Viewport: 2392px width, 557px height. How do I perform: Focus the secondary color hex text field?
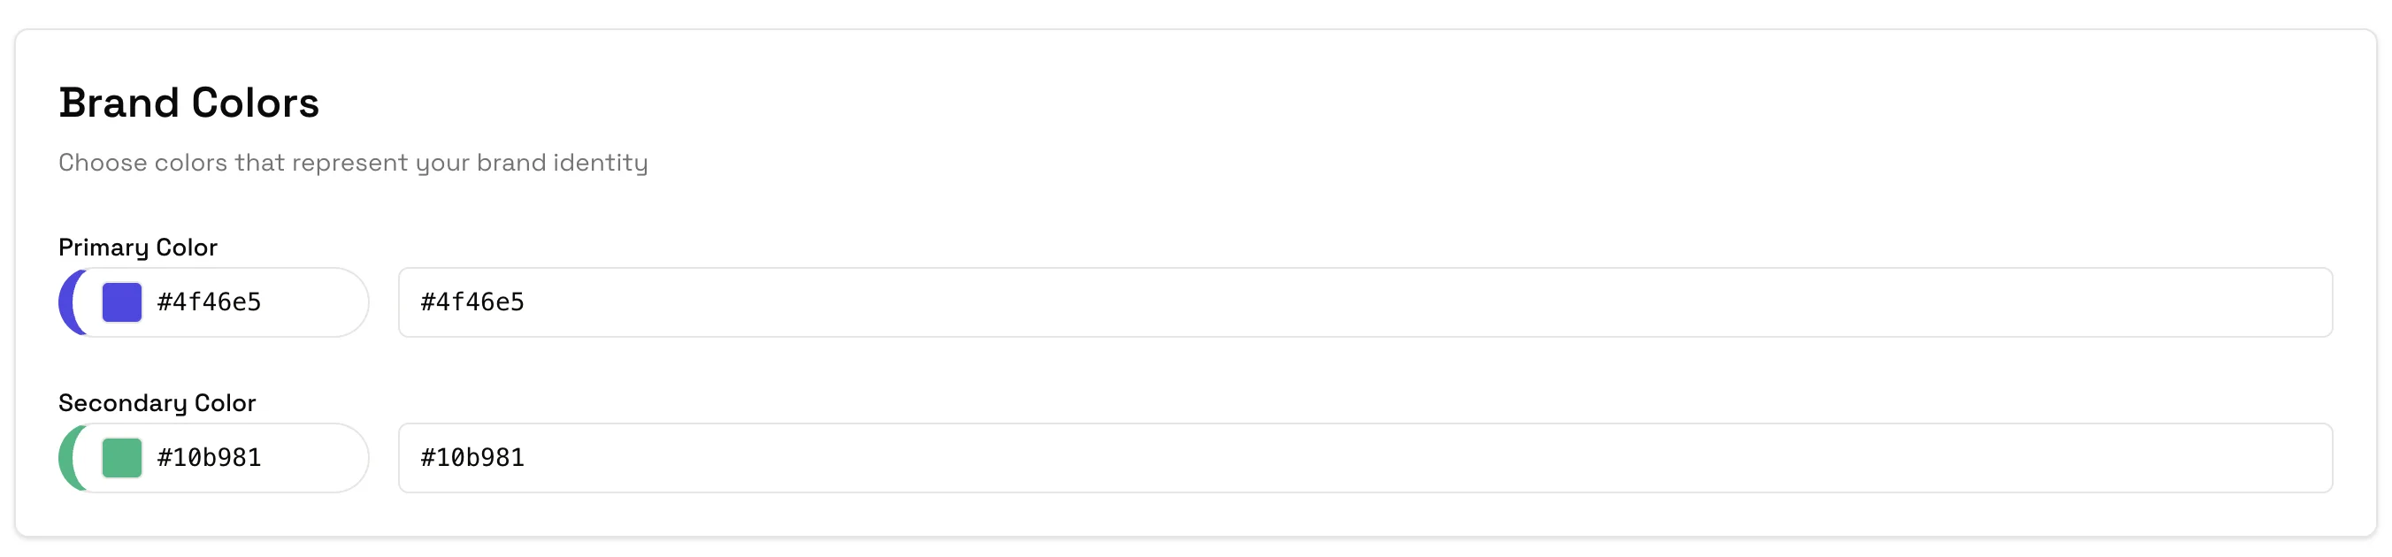tap(1365, 458)
